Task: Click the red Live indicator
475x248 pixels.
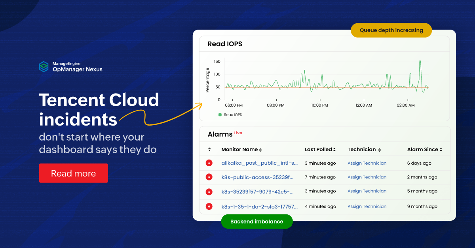Action: click(238, 133)
